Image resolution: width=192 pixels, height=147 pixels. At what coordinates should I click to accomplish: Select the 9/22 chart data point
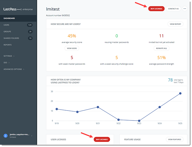(x=118, y=120)
